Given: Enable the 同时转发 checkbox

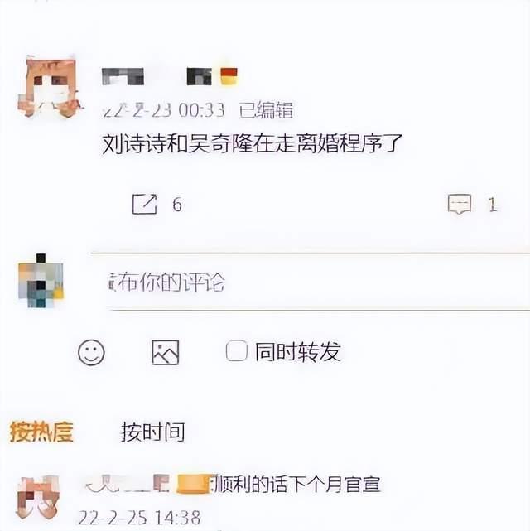Looking at the screenshot, I should click(x=236, y=351).
